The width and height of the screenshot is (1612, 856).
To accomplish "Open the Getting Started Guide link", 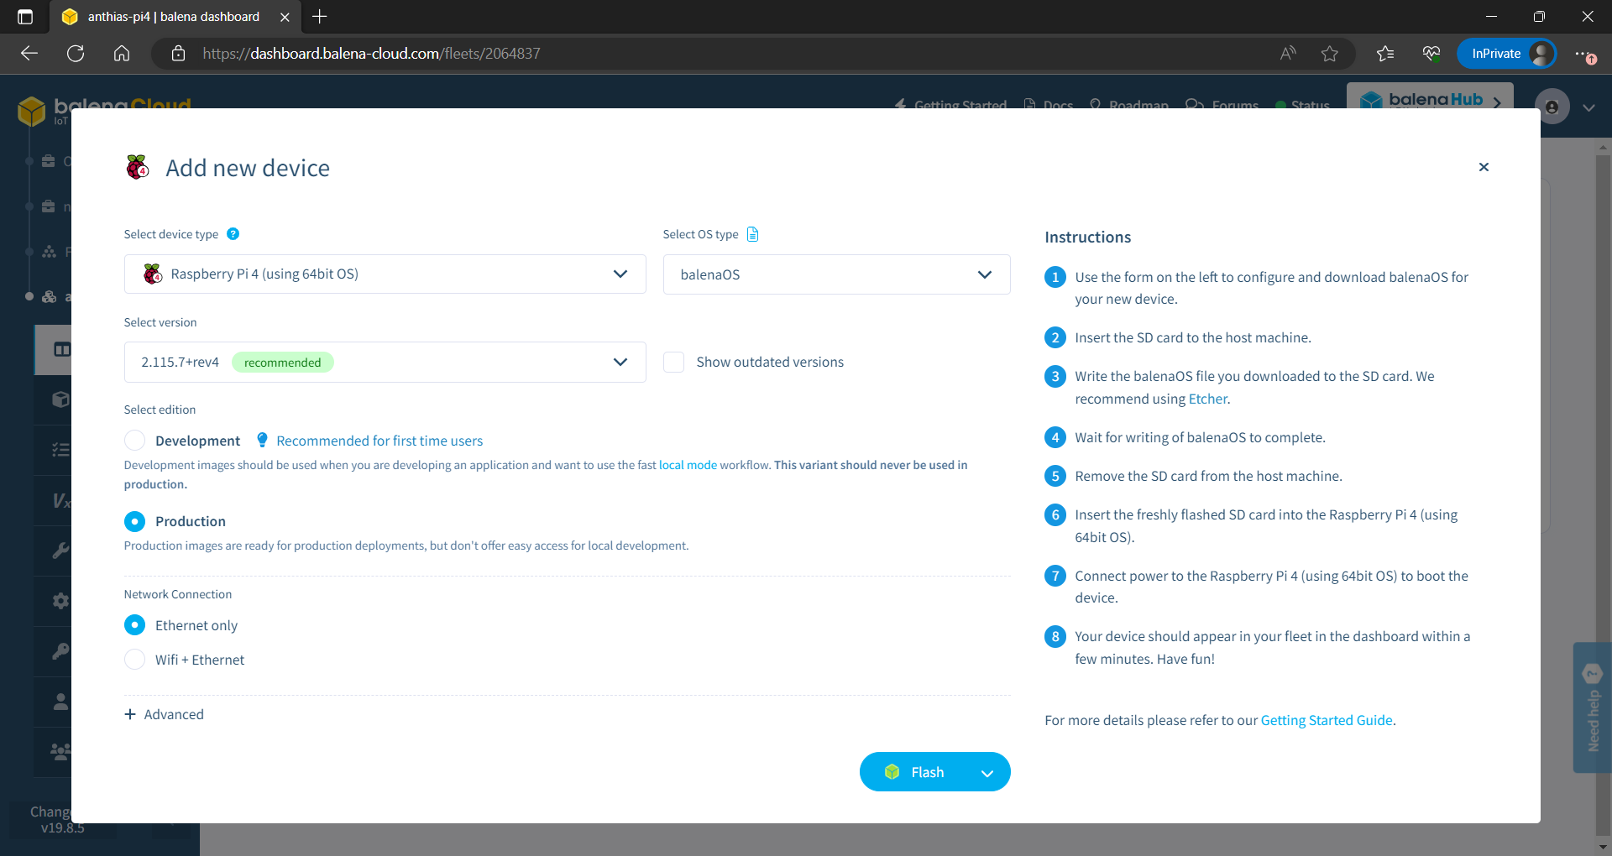I will pyautogui.click(x=1327, y=720).
